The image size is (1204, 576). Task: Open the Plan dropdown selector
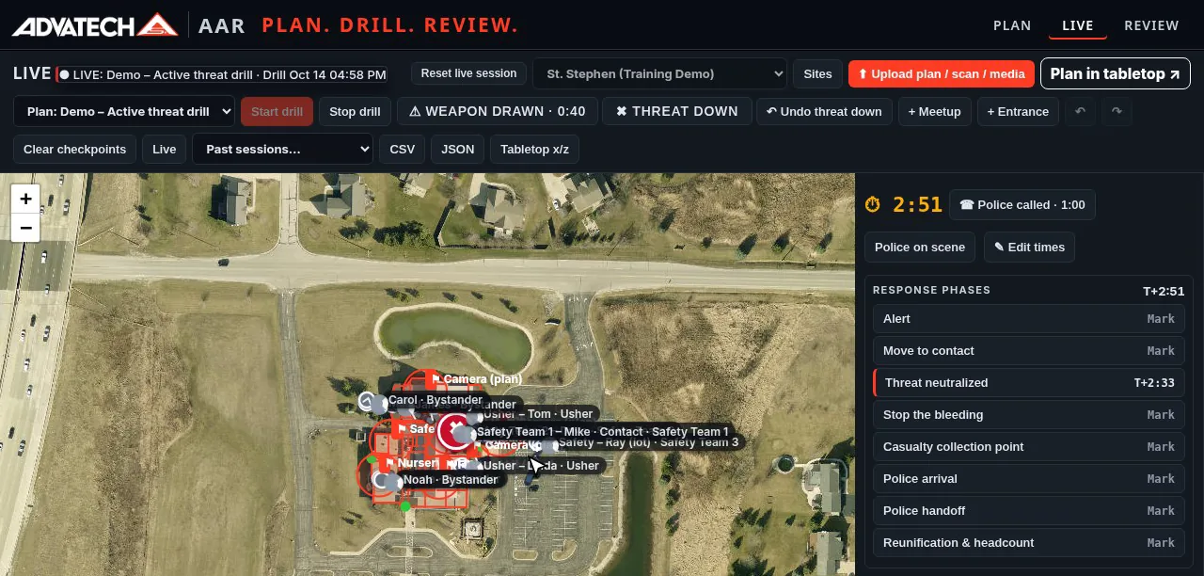pyautogui.click(x=124, y=111)
